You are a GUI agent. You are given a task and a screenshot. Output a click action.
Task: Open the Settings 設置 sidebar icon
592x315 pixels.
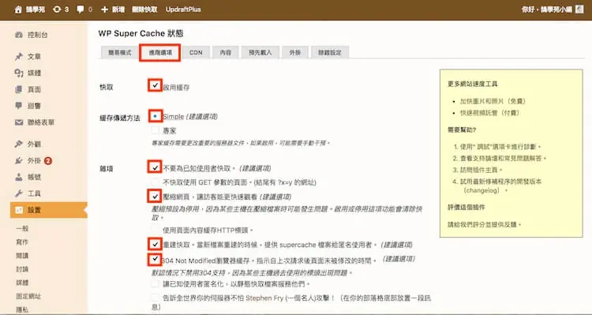[x=19, y=210]
